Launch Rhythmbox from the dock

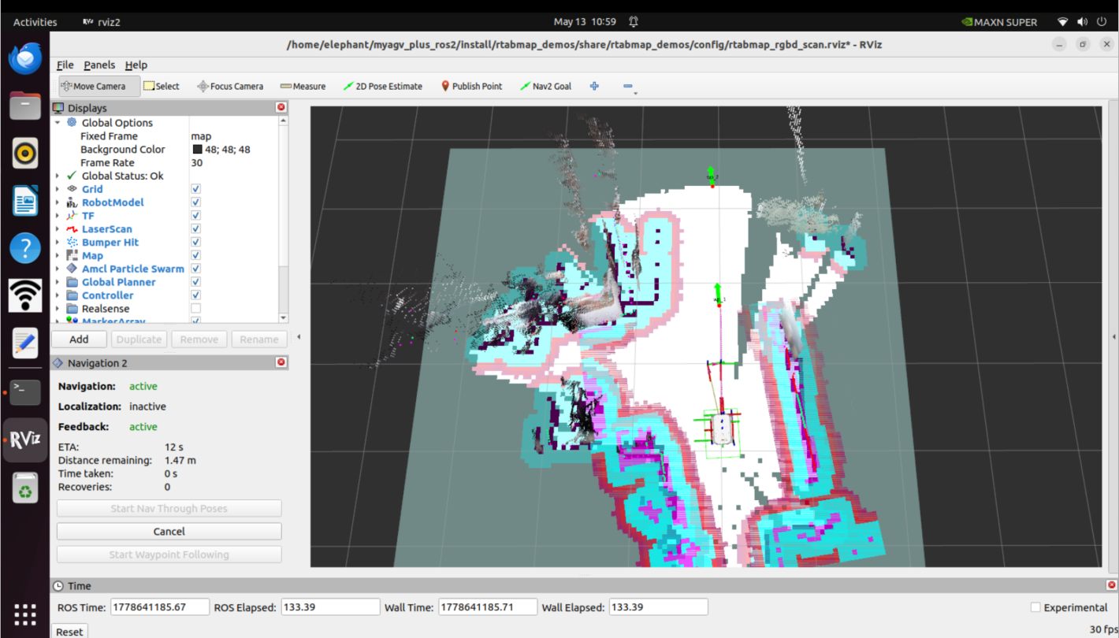coord(25,153)
